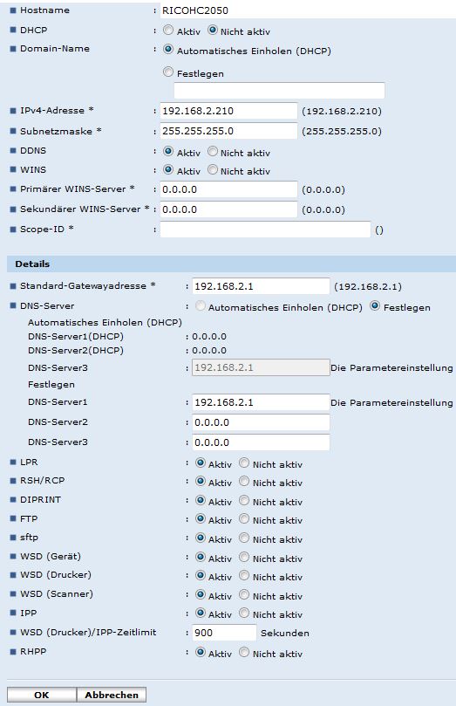Set DDNS to Aktiv
This screenshot has width=456, height=706.
click(x=167, y=151)
